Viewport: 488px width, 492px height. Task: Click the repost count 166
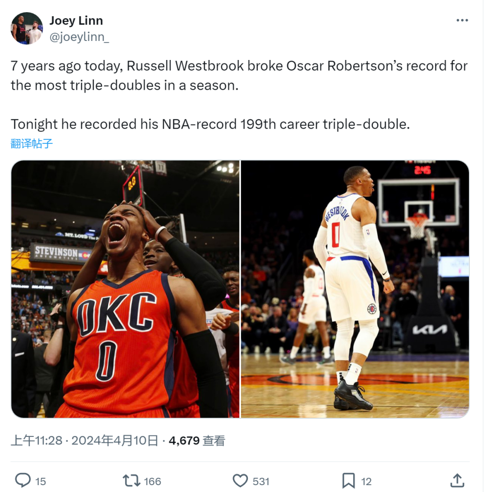152,481
